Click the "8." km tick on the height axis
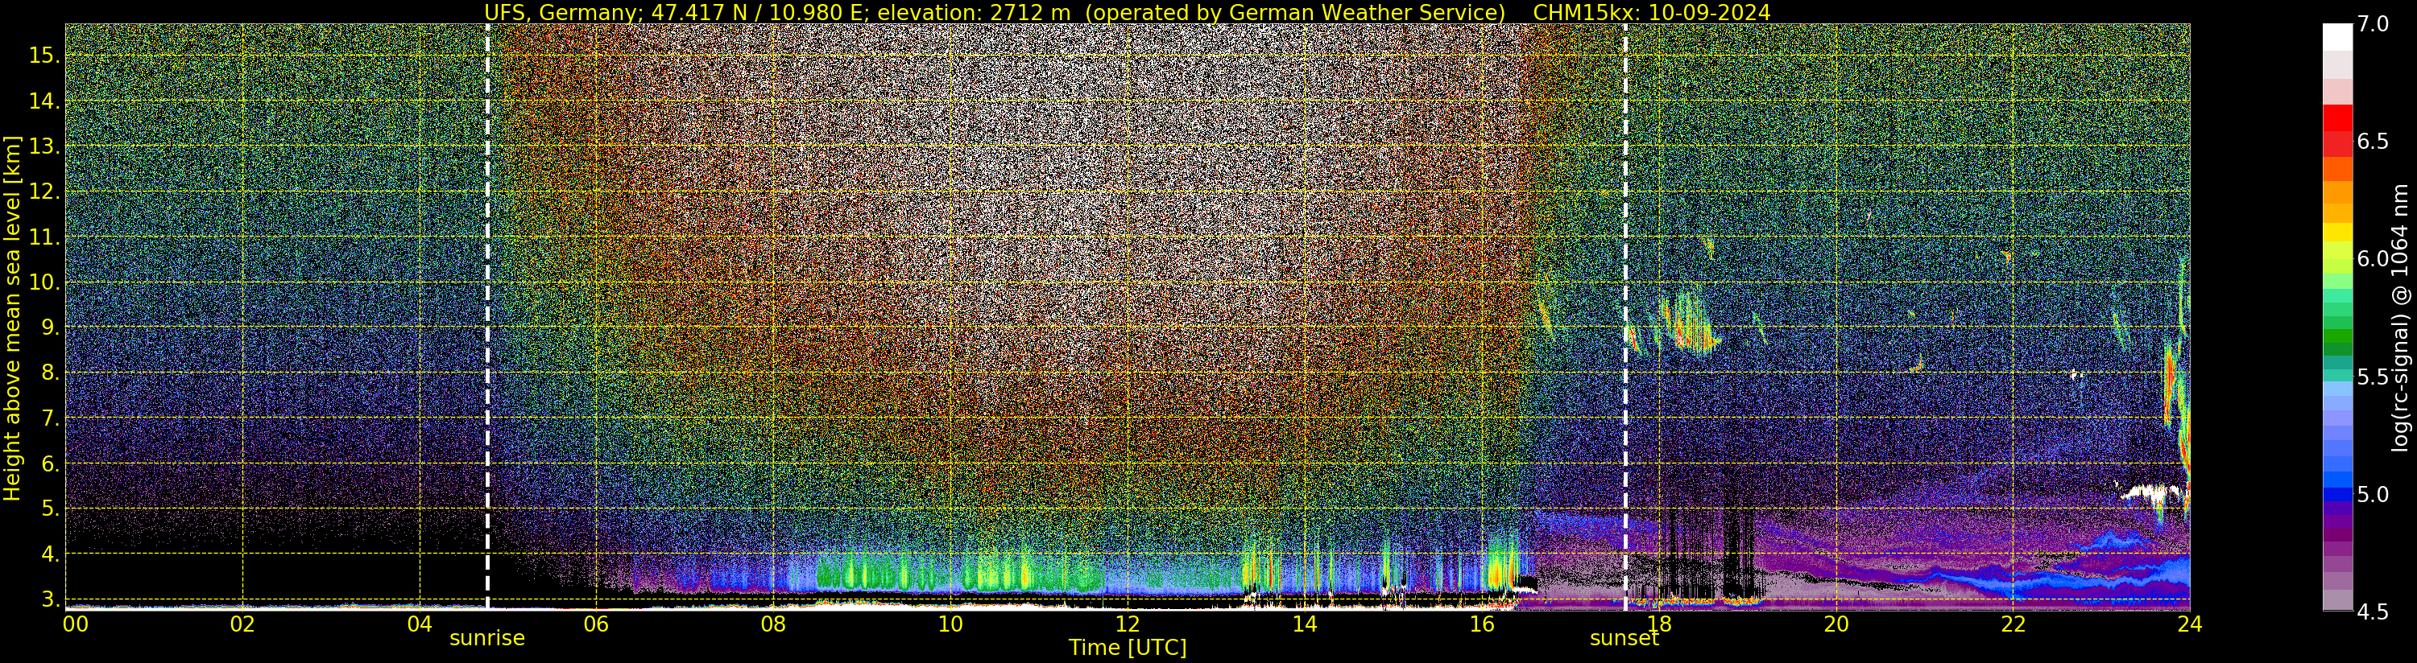The image size is (2417, 663). [x=49, y=373]
